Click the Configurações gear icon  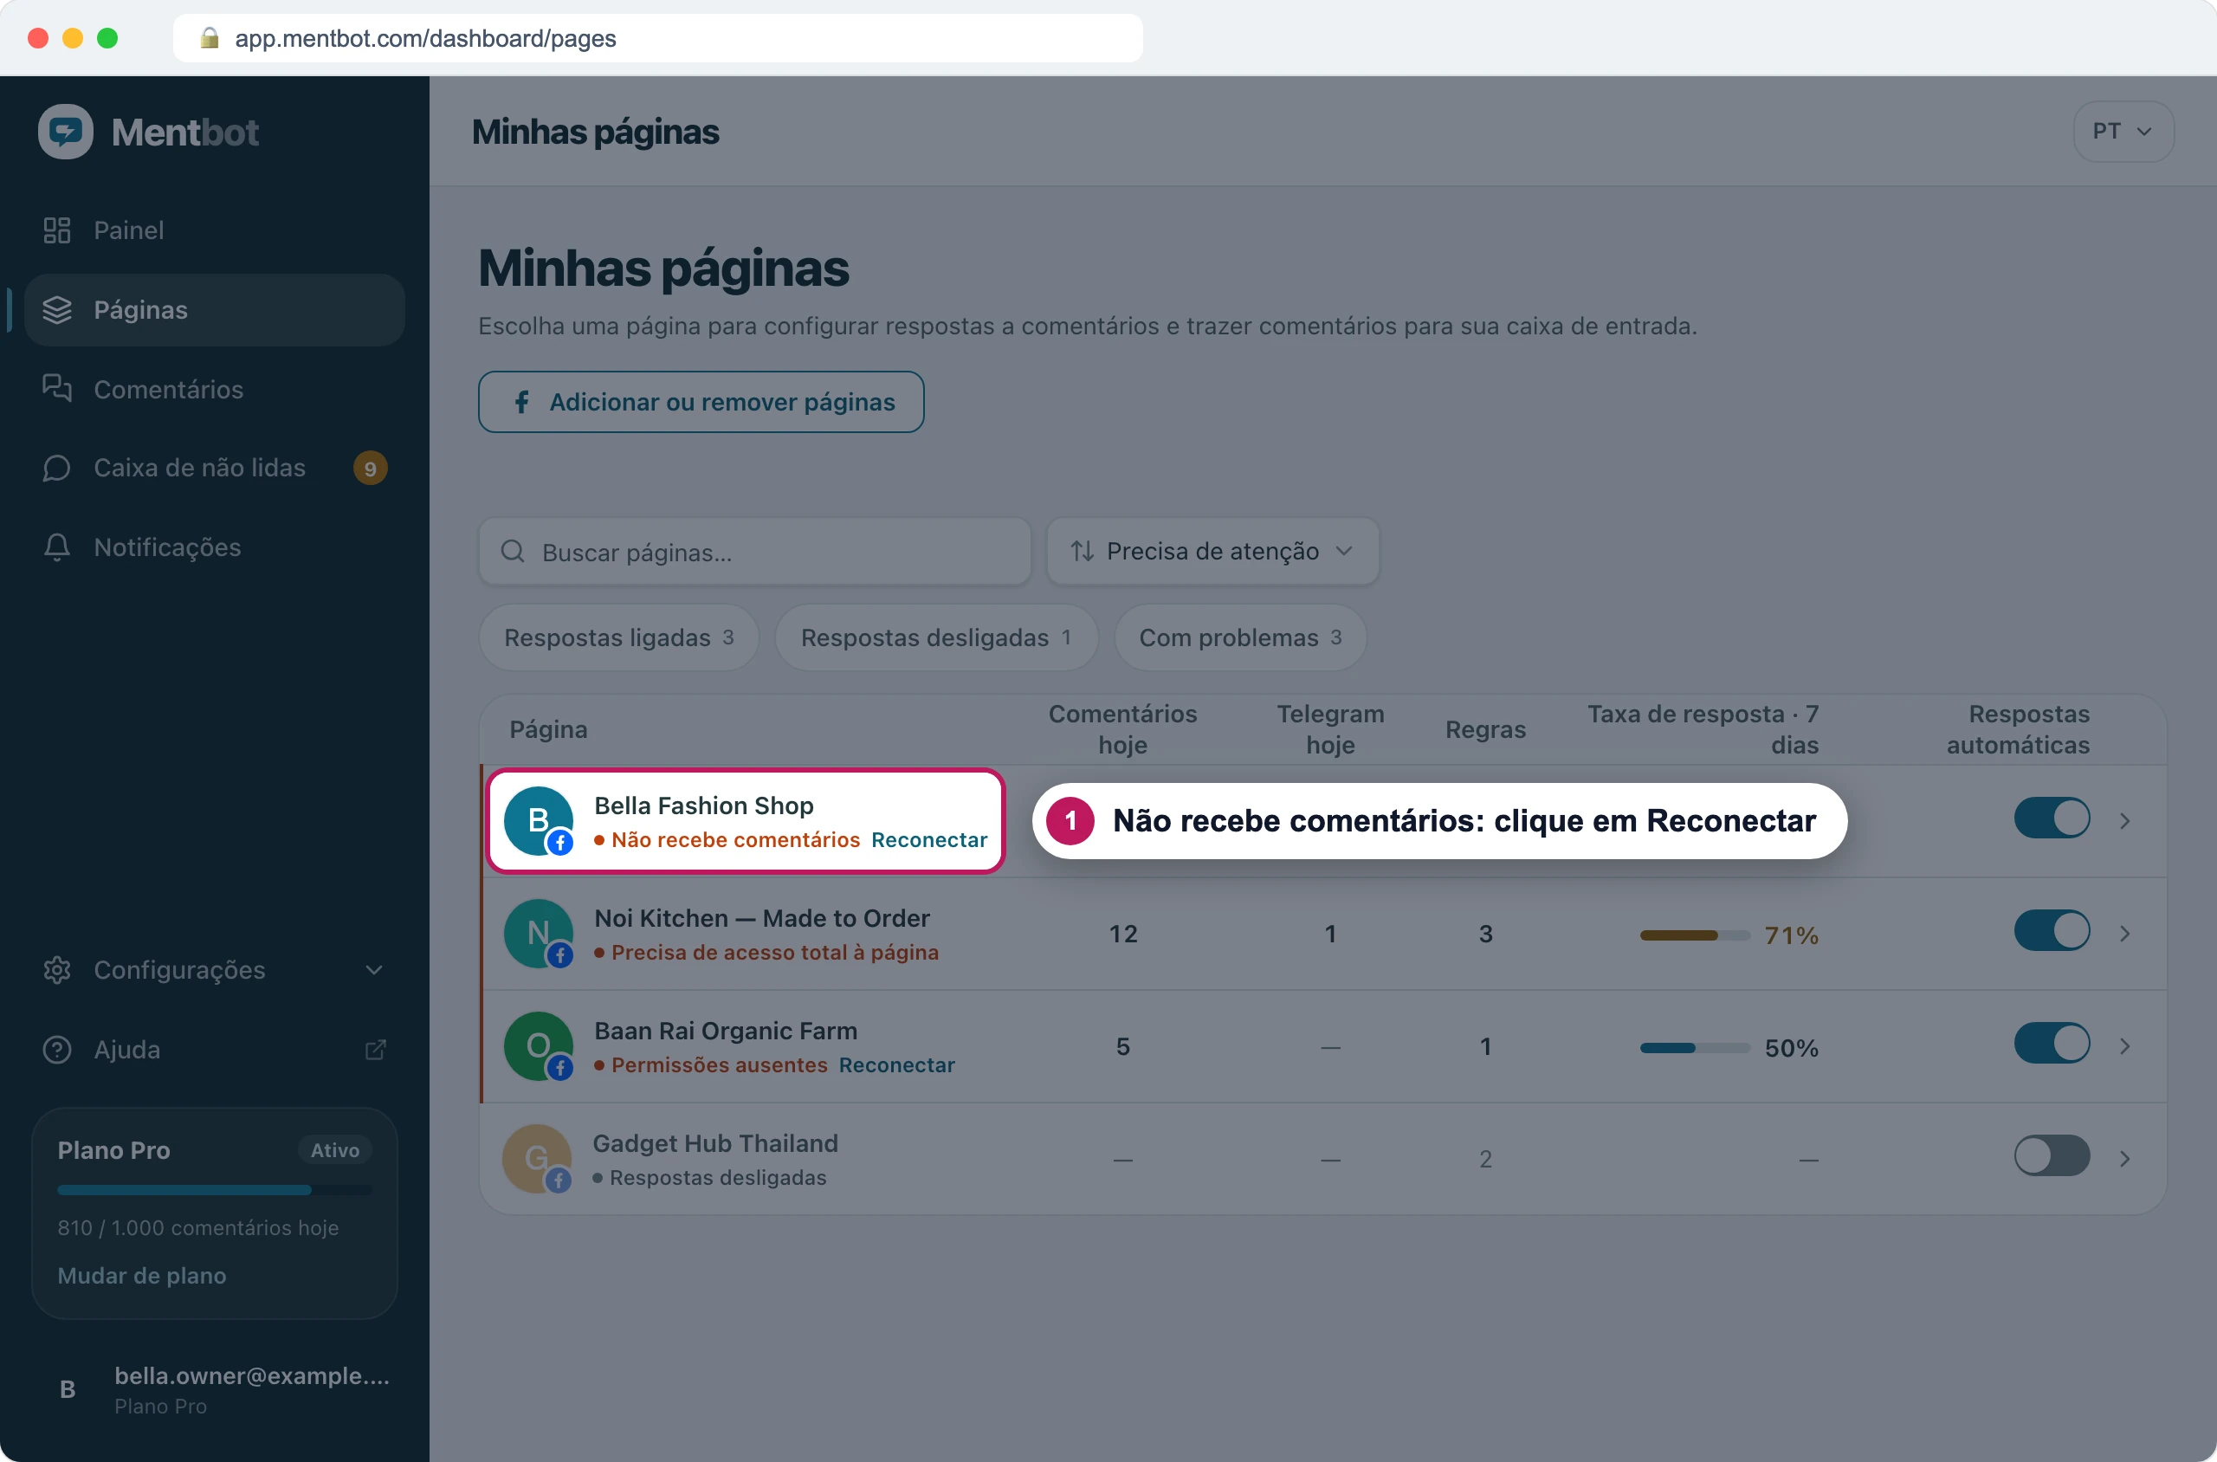[57, 970]
